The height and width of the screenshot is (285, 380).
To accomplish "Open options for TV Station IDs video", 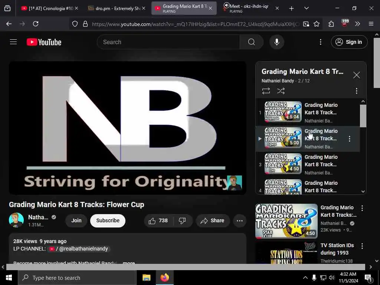I will (362, 246).
